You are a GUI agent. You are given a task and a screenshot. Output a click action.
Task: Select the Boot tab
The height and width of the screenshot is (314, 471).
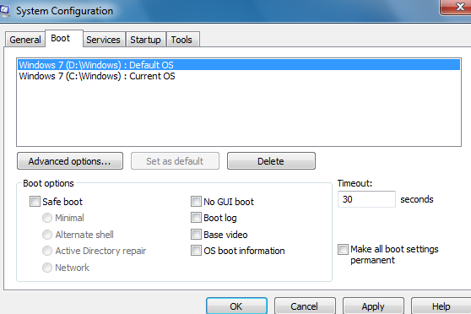tap(64, 39)
